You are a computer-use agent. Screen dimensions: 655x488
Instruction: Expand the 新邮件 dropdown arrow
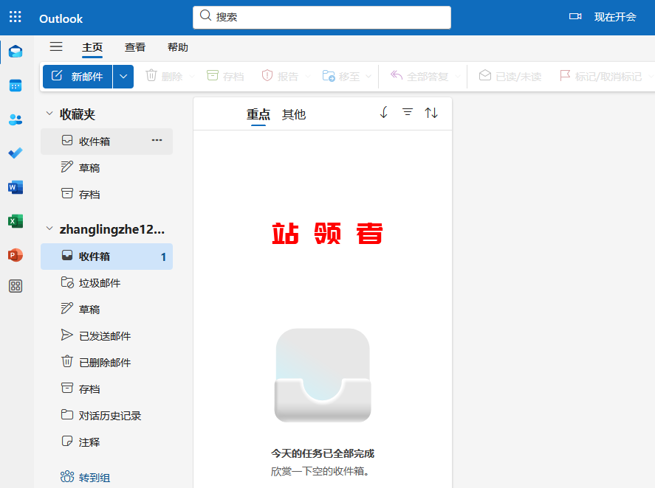coord(123,77)
